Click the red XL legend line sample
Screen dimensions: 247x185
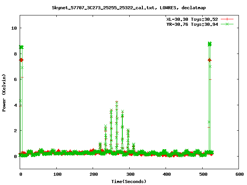tap(227, 19)
